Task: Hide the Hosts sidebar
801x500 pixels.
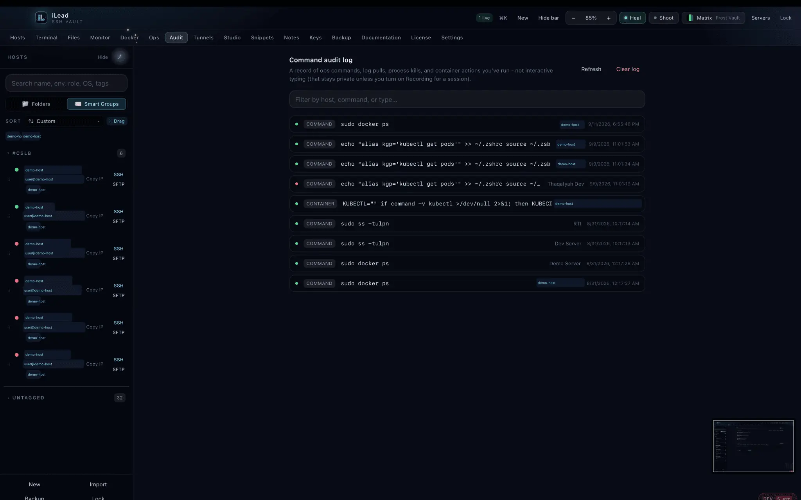Action: point(102,57)
